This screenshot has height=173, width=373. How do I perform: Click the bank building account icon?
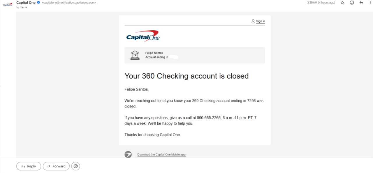pyautogui.click(x=135, y=55)
